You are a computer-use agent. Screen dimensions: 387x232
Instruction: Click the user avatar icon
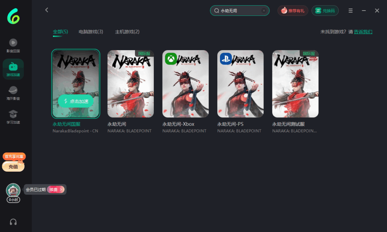click(13, 190)
